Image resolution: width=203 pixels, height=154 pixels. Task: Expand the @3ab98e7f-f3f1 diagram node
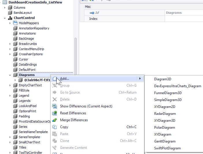tap(15, 80)
